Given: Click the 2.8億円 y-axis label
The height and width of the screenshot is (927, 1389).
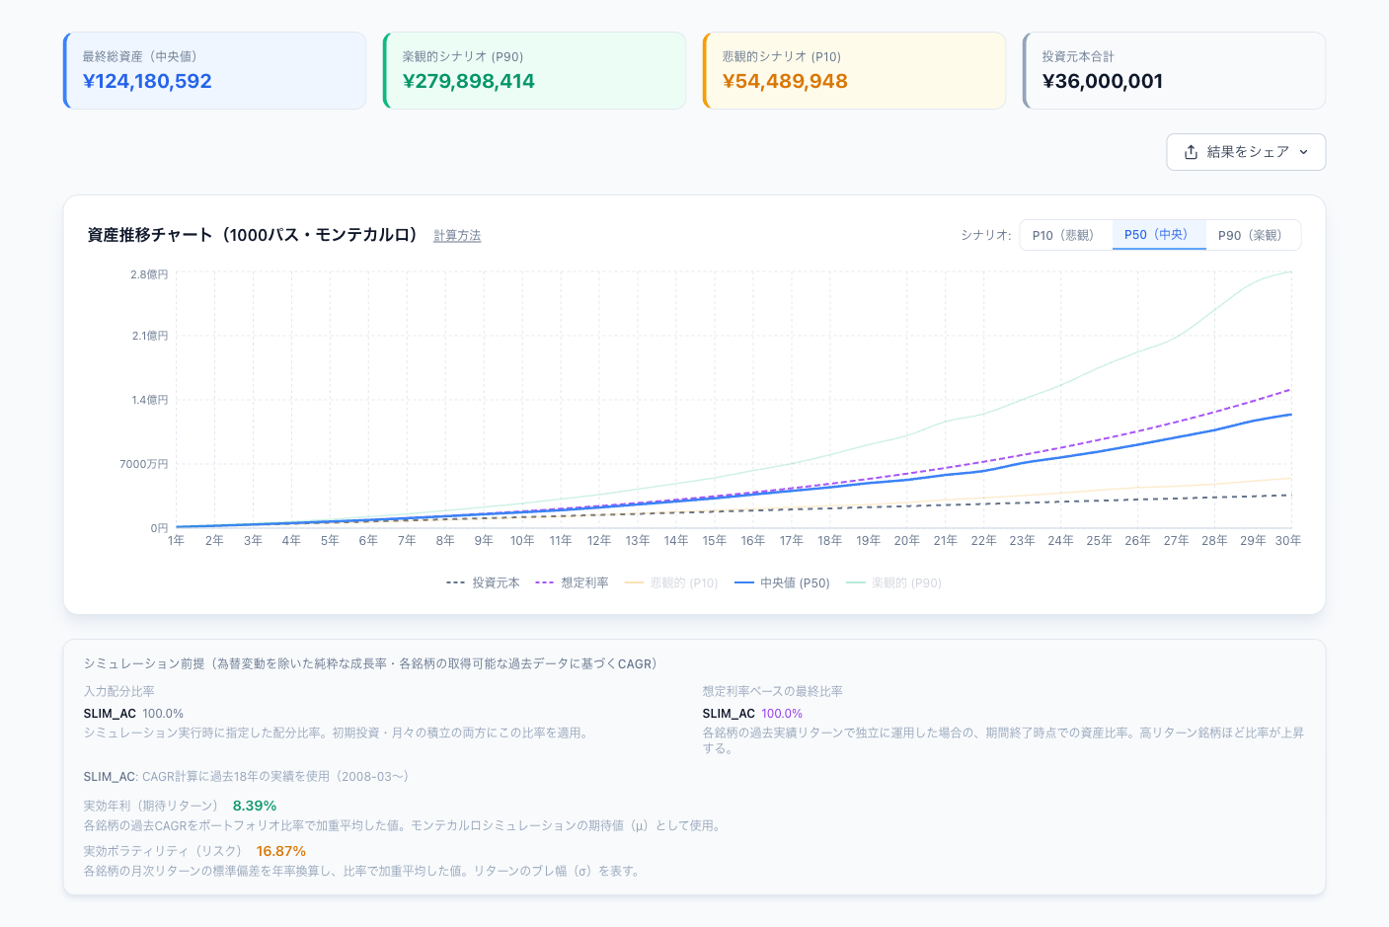Looking at the screenshot, I should [x=149, y=274].
